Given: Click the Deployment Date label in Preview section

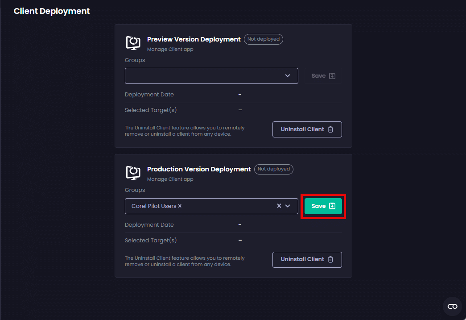Looking at the screenshot, I should pyautogui.click(x=149, y=95).
